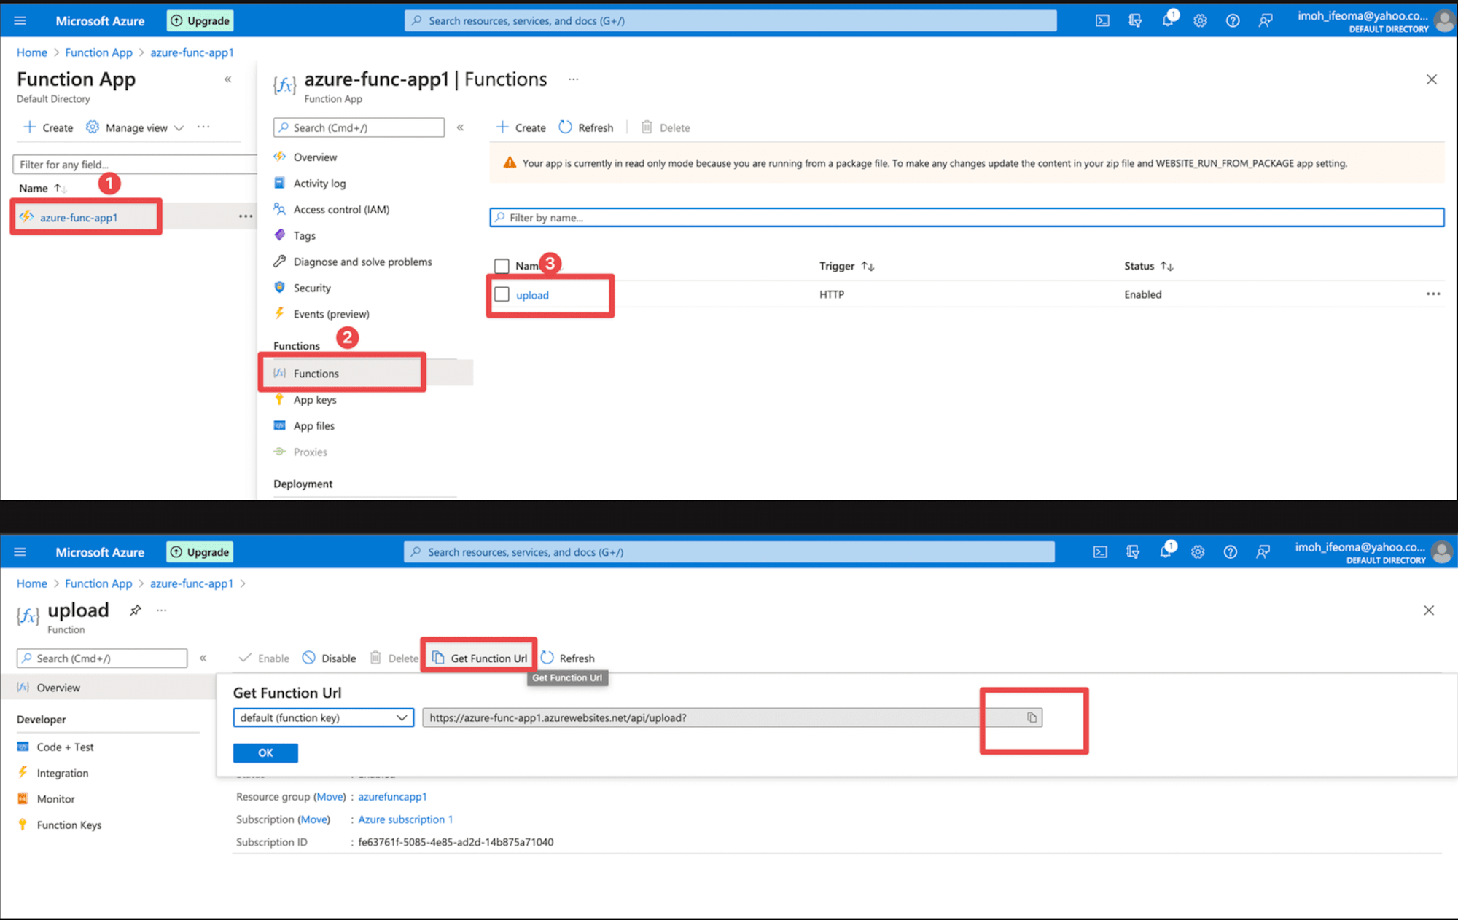The width and height of the screenshot is (1458, 920).
Task: Open Cloud Shell icon in the top Azure header
Action: pyautogui.click(x=1102, y=20)
